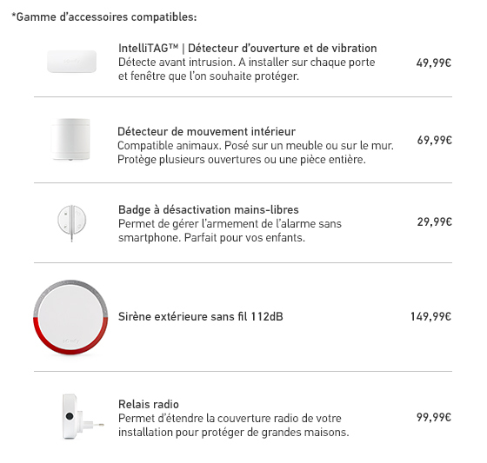Click the 'Compatible animaux' description text
487x463 pixels.
click(x=256, y=153)
